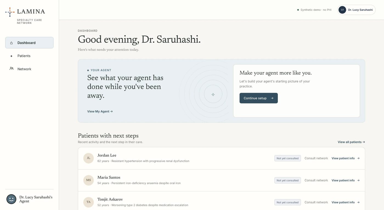Screen dimensions: 384x210
Task: Click the Dashboard home icon
Action: pos(11,43)
